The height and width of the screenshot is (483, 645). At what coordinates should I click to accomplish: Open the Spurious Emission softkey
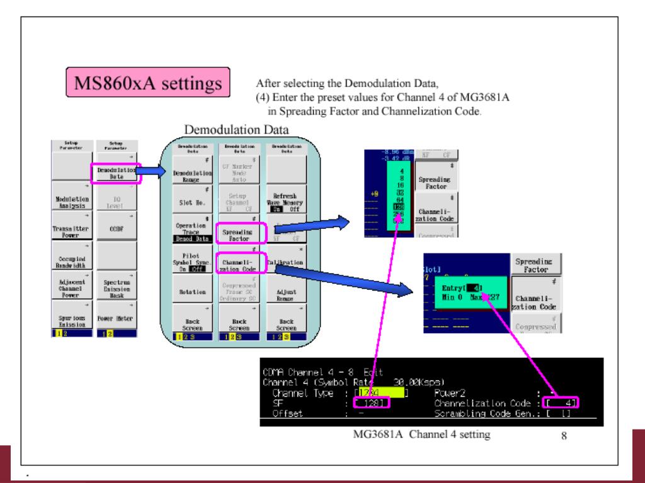[72, 314]
